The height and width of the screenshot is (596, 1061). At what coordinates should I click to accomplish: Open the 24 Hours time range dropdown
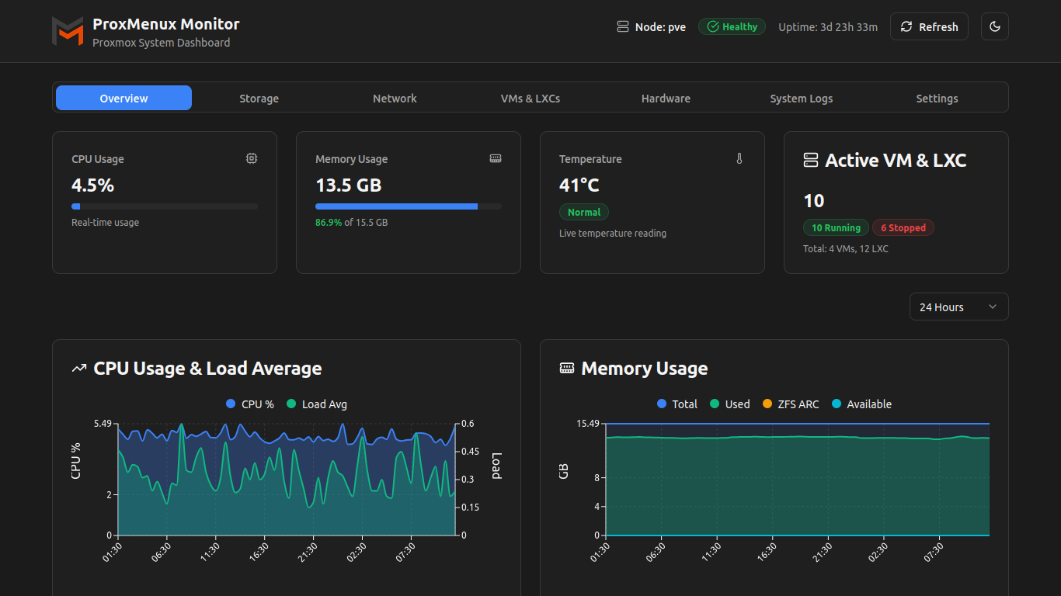pos(958,307)
